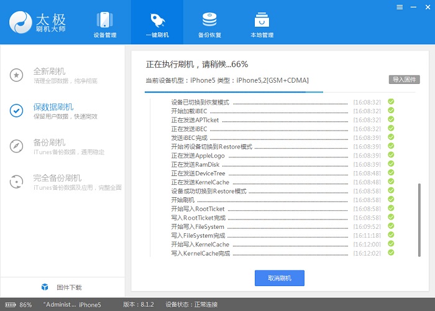Click the star icon beside 全新刷机
Viewport: 435px width, 311px height.
17,75
